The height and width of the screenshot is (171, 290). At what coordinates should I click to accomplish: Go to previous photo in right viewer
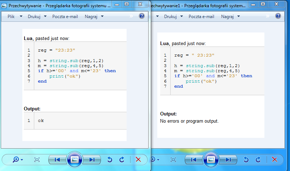coord(194,159)
